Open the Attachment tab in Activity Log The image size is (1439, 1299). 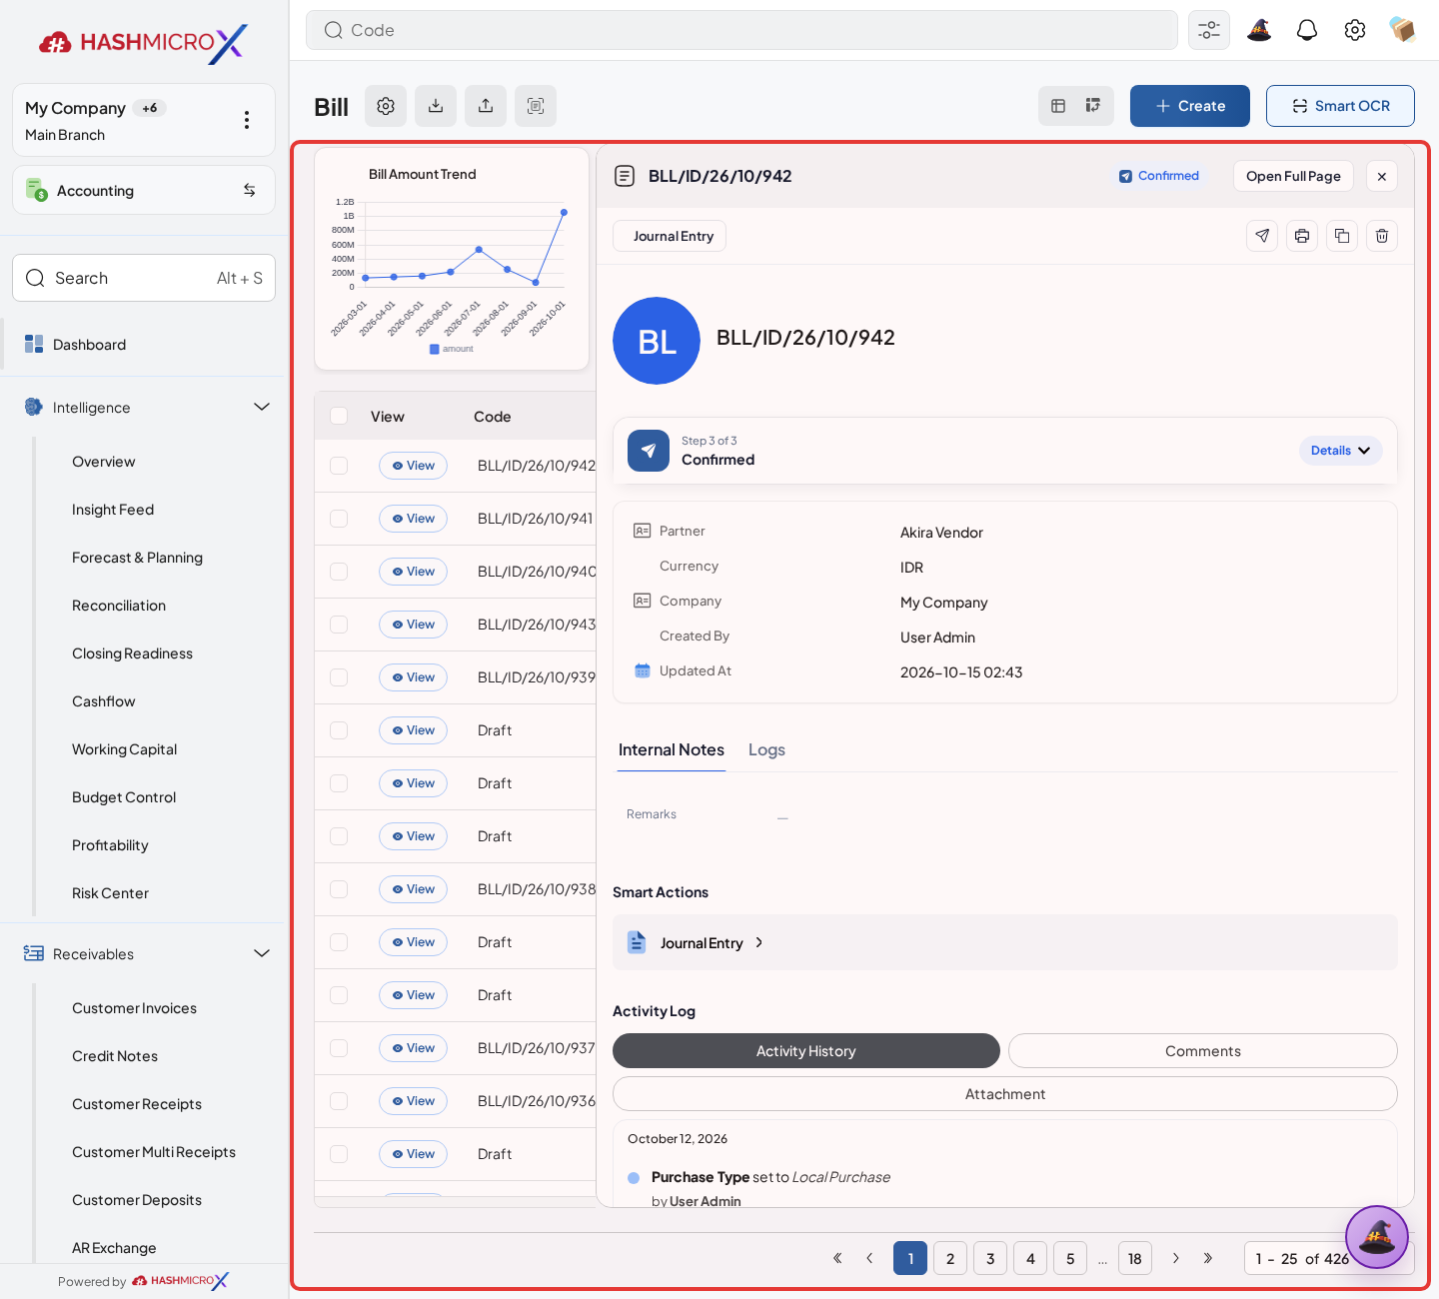tap(1005, 1094)
